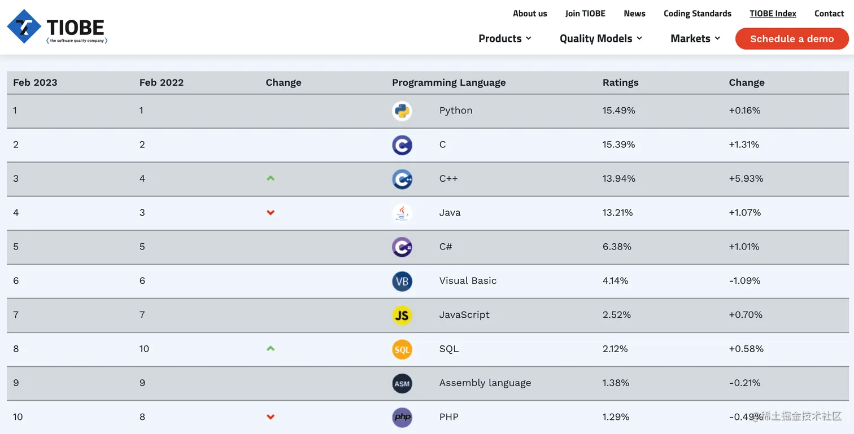Open the Quality Models dropdown
This screenshot has width=854, height=434.
click(601, 38)
